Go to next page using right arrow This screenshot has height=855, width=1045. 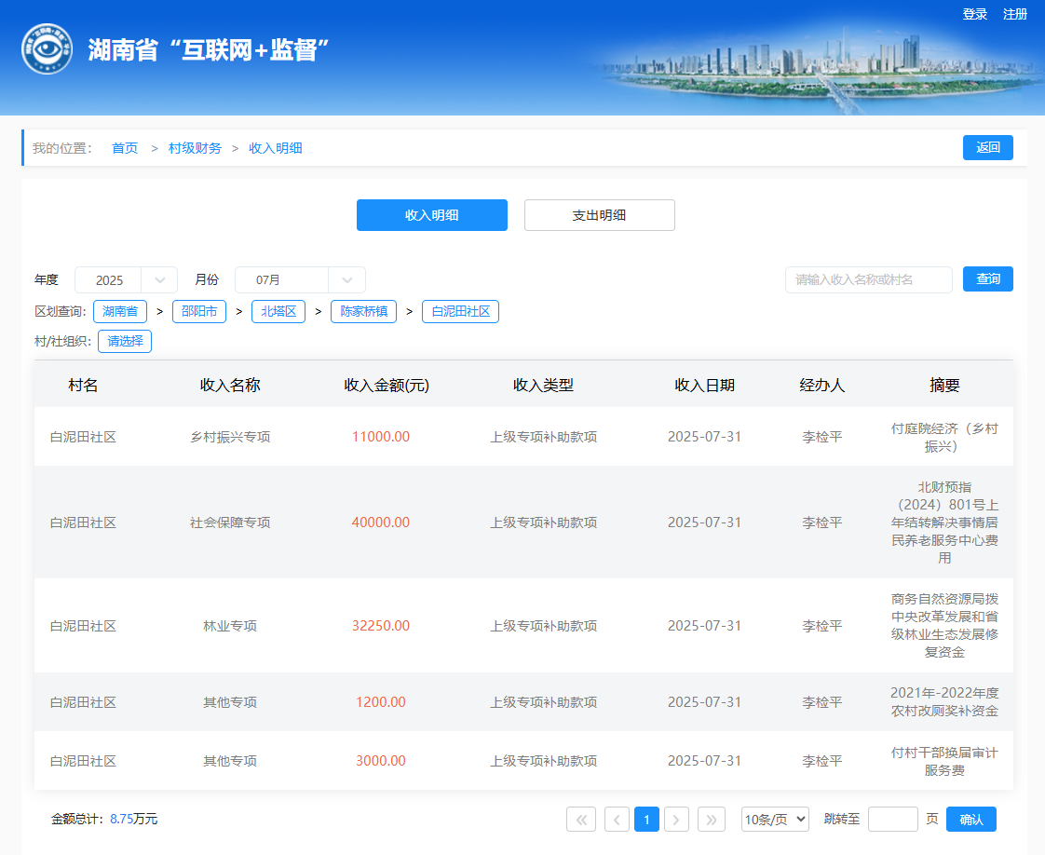coord(676,820)
